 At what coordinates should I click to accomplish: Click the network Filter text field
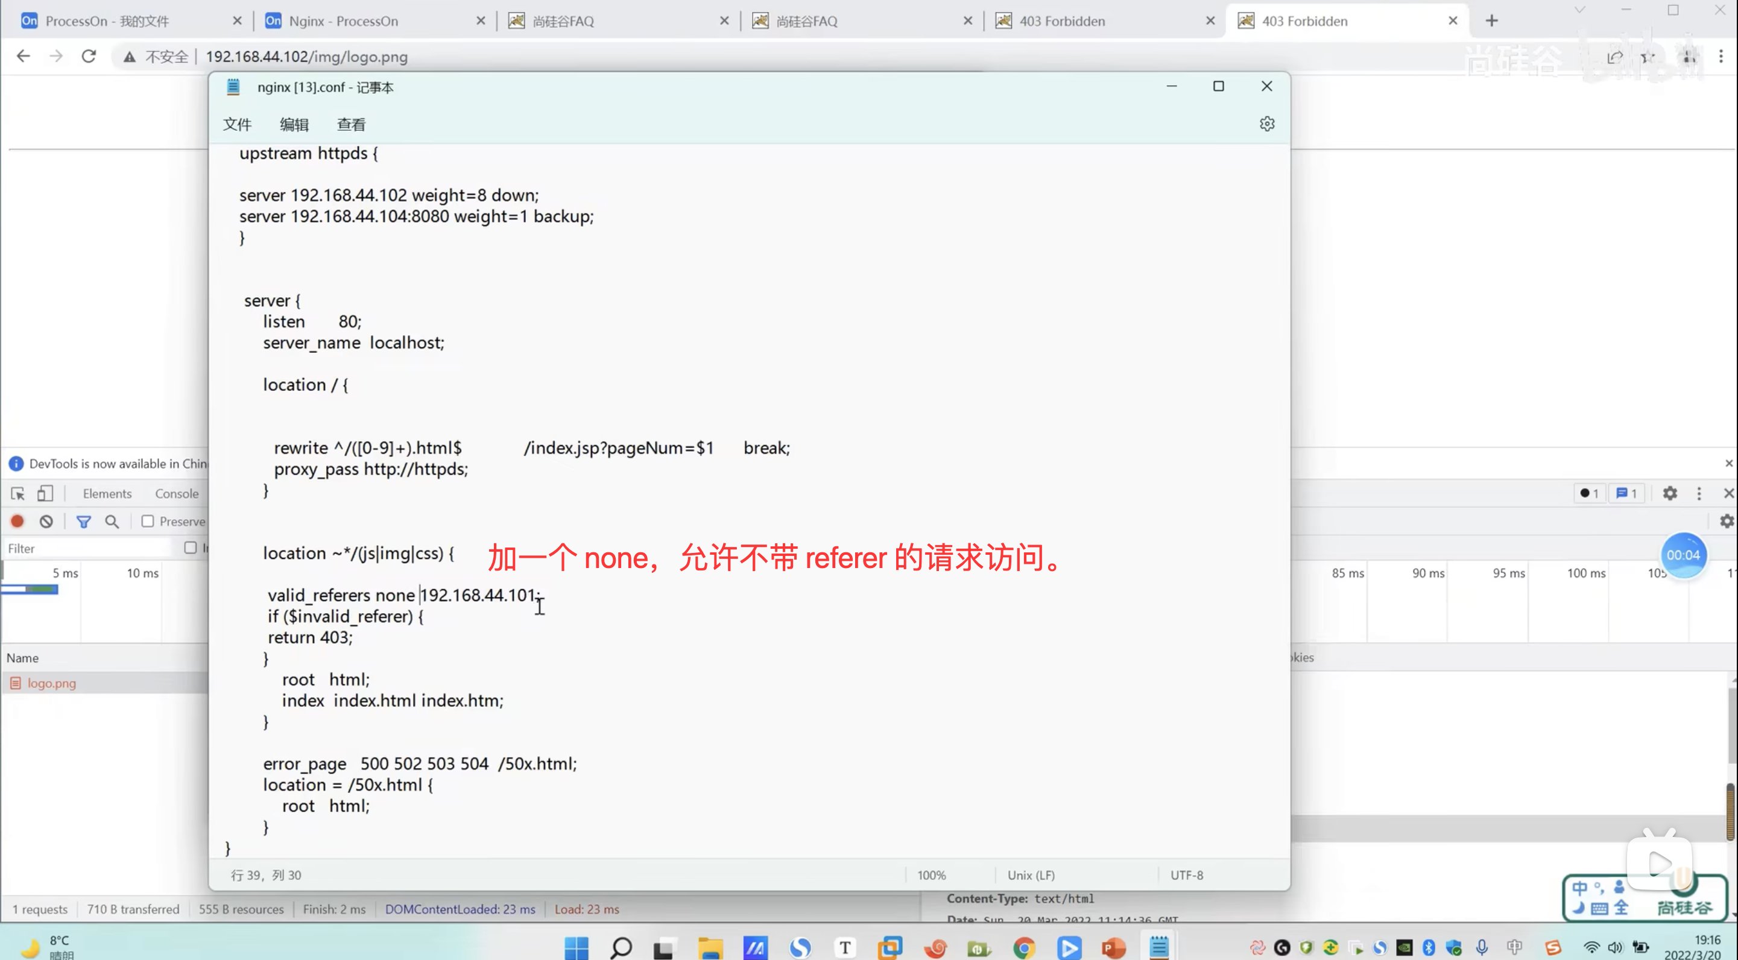tap(87, 549)
